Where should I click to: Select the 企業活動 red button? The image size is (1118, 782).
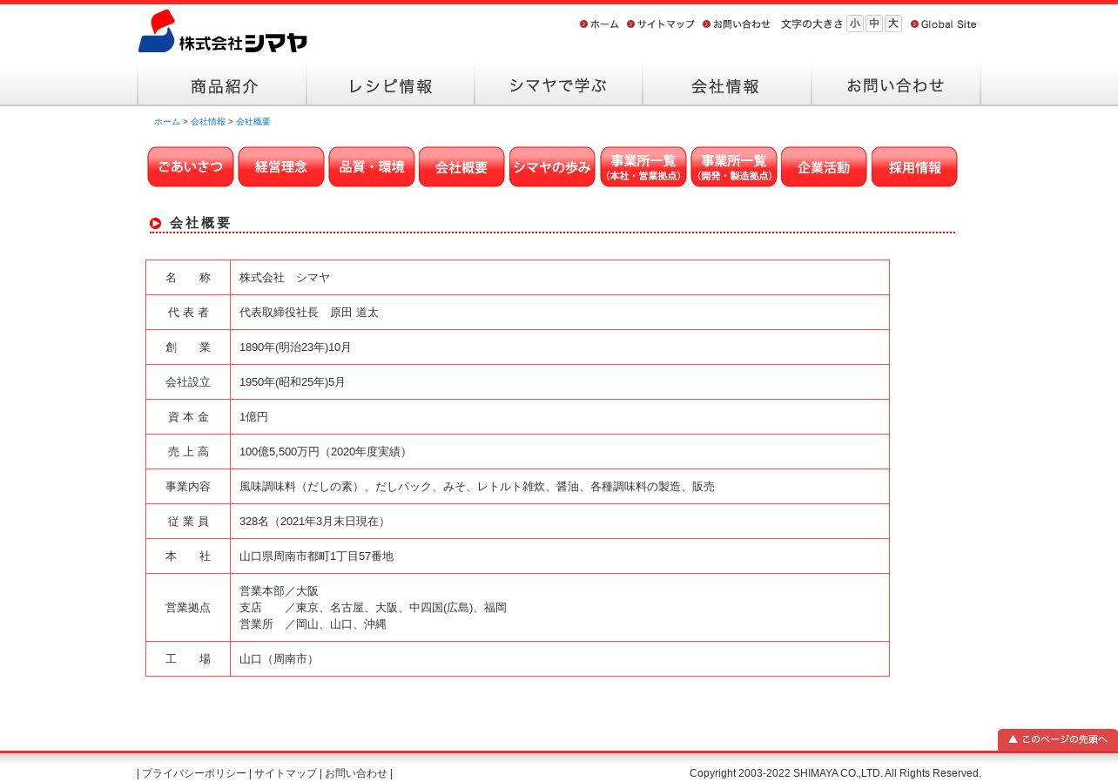click(824, 166)
